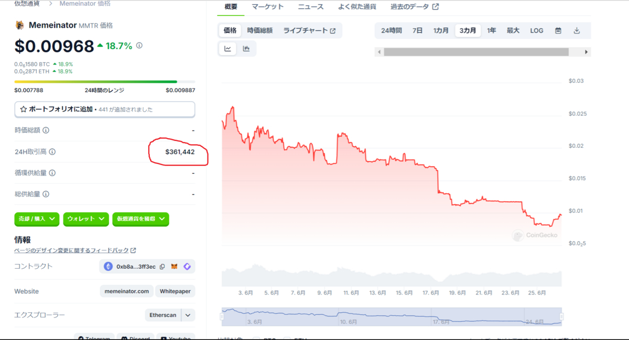Viewport: 629px width, 340px height.
Task: Click the Ethereum logo in contract field
Action: pos(109,266)
